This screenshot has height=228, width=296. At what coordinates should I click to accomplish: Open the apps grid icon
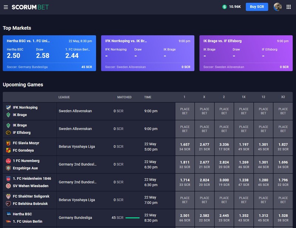coord(289,7)
